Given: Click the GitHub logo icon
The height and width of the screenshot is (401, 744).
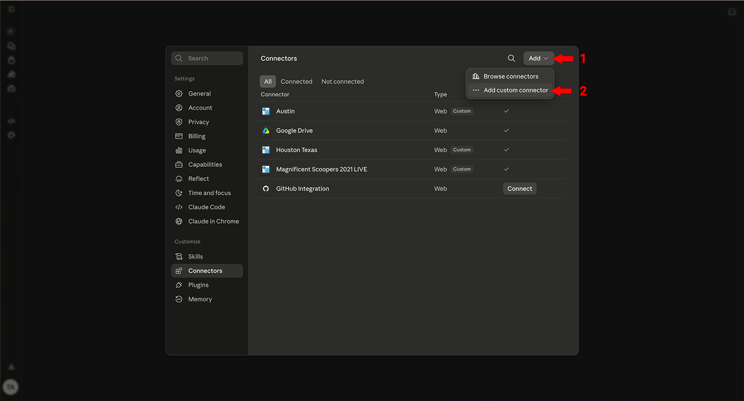Looking at the screenshot, I should click(x=266, y=189).
